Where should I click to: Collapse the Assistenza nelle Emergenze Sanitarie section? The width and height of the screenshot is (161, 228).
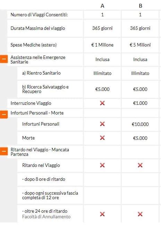point(4,59)
